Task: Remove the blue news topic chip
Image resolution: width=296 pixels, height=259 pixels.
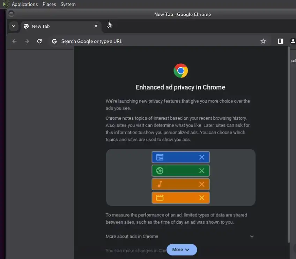Action: click(x=202, y=157)
